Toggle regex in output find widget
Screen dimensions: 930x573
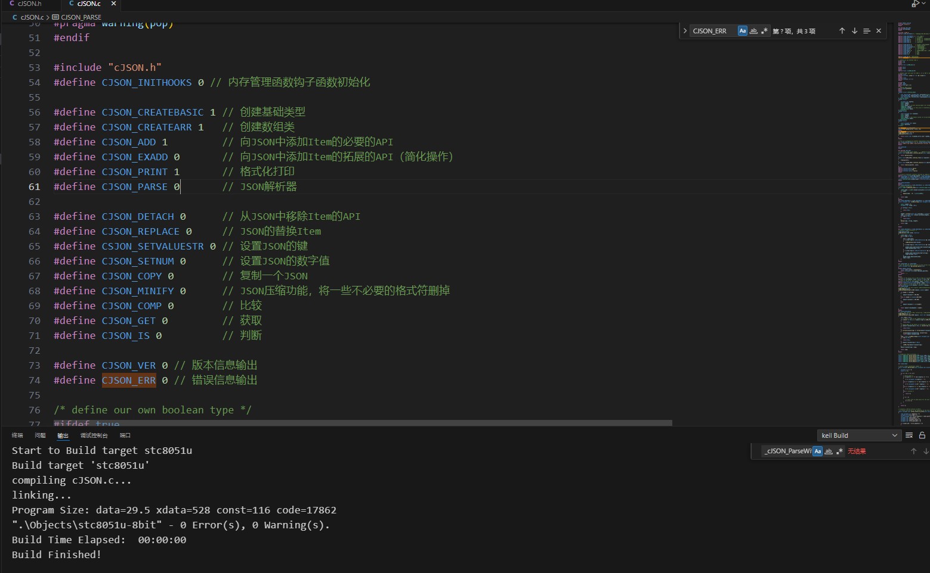click(x=839, y=451)
